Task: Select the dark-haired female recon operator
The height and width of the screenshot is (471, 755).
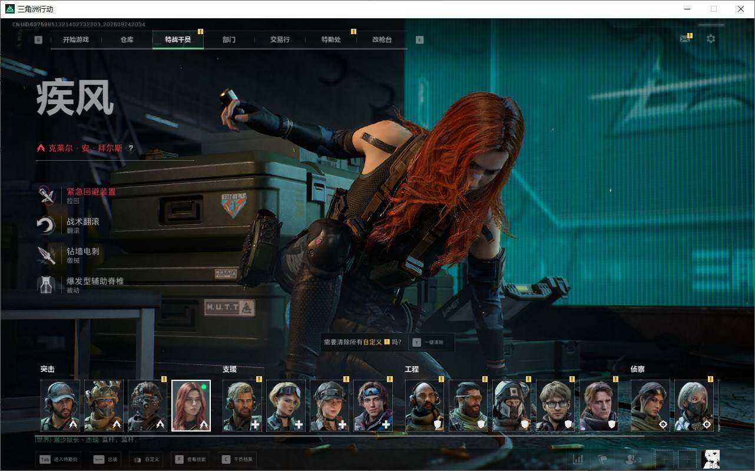Action: click(x=650, y=406)
